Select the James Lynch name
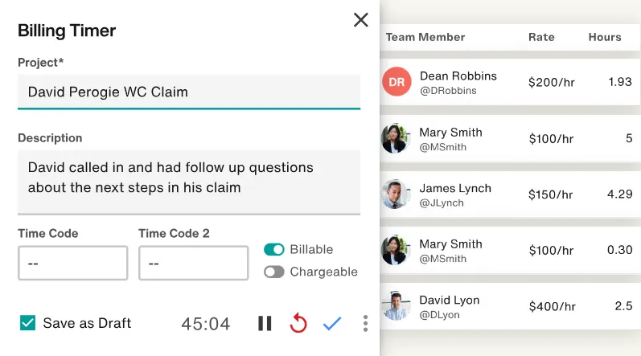 [x=455, y=188]
